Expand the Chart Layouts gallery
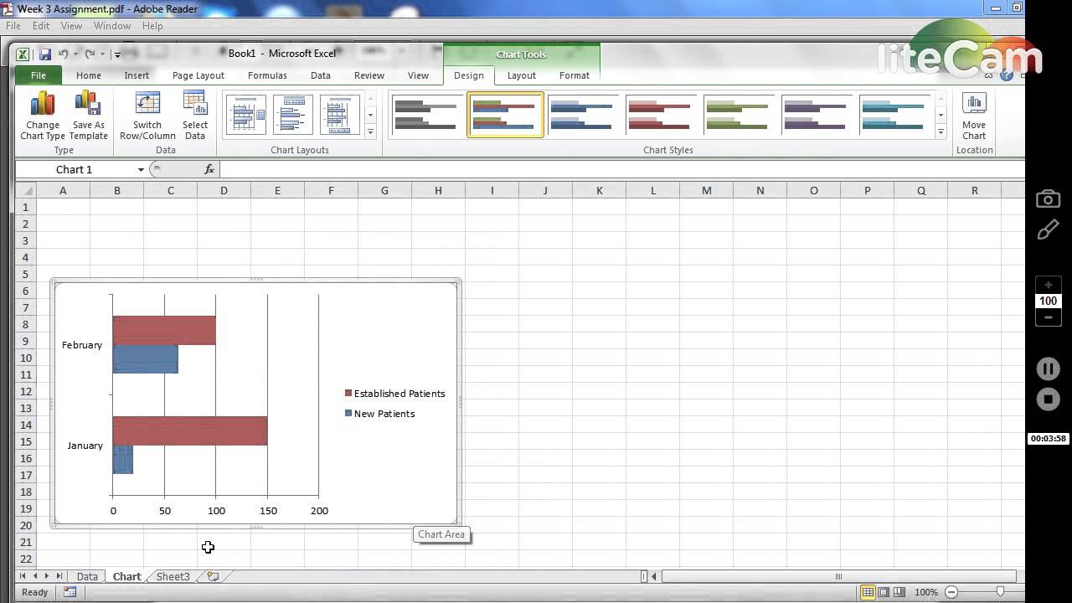 tap(370, 131)
